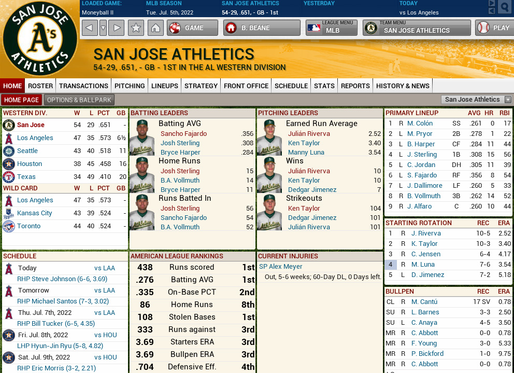Open Sancho Fajardo under Batting AVG
514x373 pixels.
click(x=183, y=134)
